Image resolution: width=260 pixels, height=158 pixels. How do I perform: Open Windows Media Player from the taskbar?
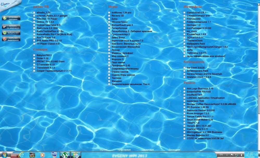[42, 155]
